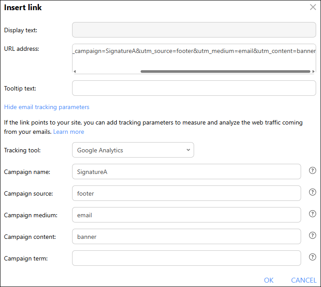This screenshot has width=321, height=287.
Task: Hide email tracking parameters link
Action: [x=47, y=107]
